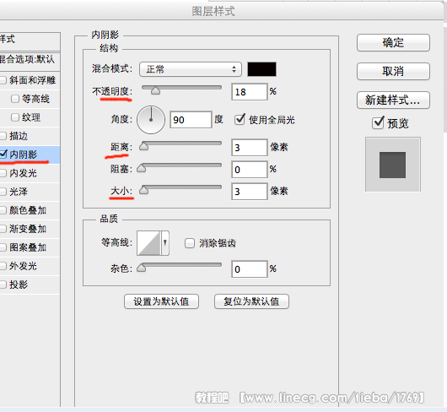Click the 等高线 contour curve thumbnail
The height and width of the screenshot is (412, 447).
click(149, 243)
